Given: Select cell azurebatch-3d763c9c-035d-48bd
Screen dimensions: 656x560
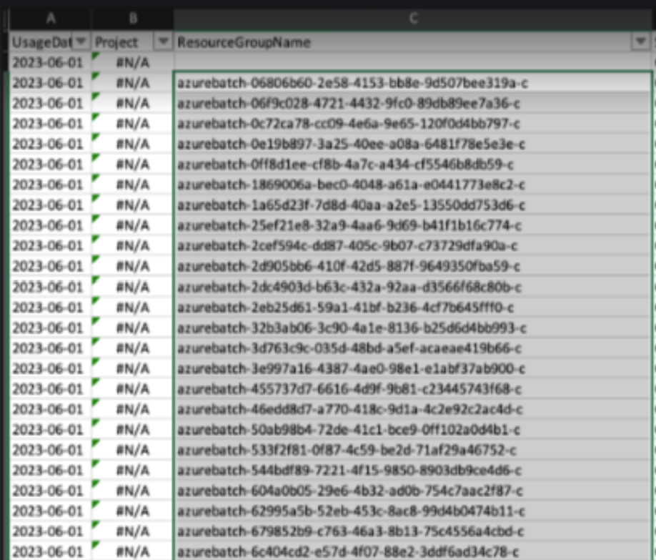Looking at the screenshot, I should (x=413, y=348).
